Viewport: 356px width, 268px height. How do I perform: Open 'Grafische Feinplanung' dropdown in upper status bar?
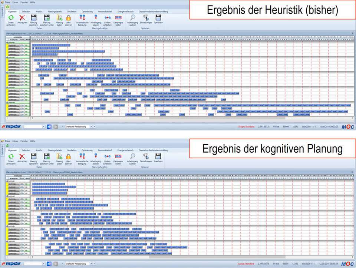tap(94, 127)
